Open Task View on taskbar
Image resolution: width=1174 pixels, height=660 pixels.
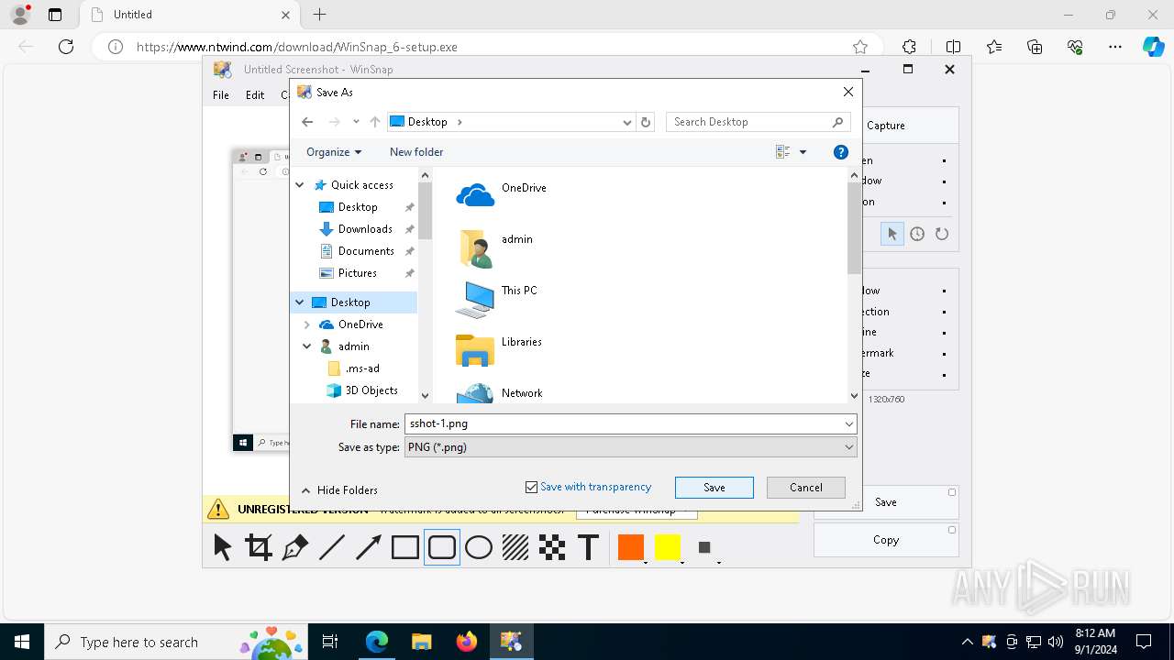click(331, 642)
